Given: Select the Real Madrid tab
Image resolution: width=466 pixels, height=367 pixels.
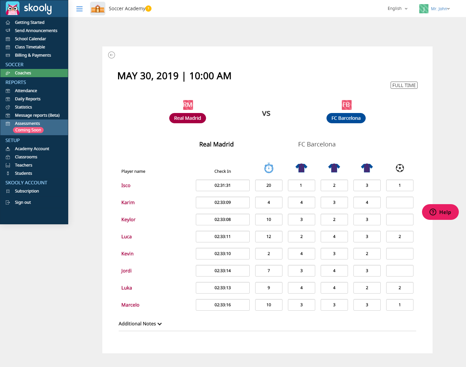Looking at the screenshot, I should (216, 144).
